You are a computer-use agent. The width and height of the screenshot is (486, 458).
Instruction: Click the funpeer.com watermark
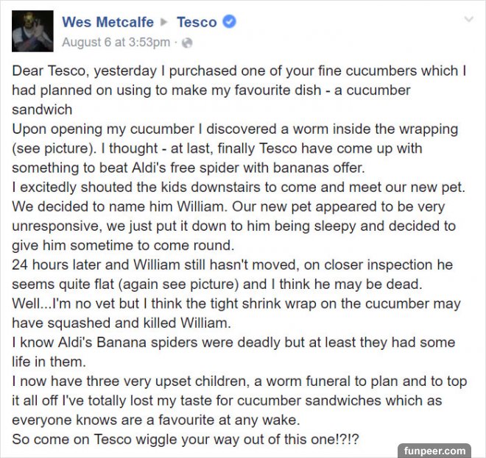coord(436,451)
